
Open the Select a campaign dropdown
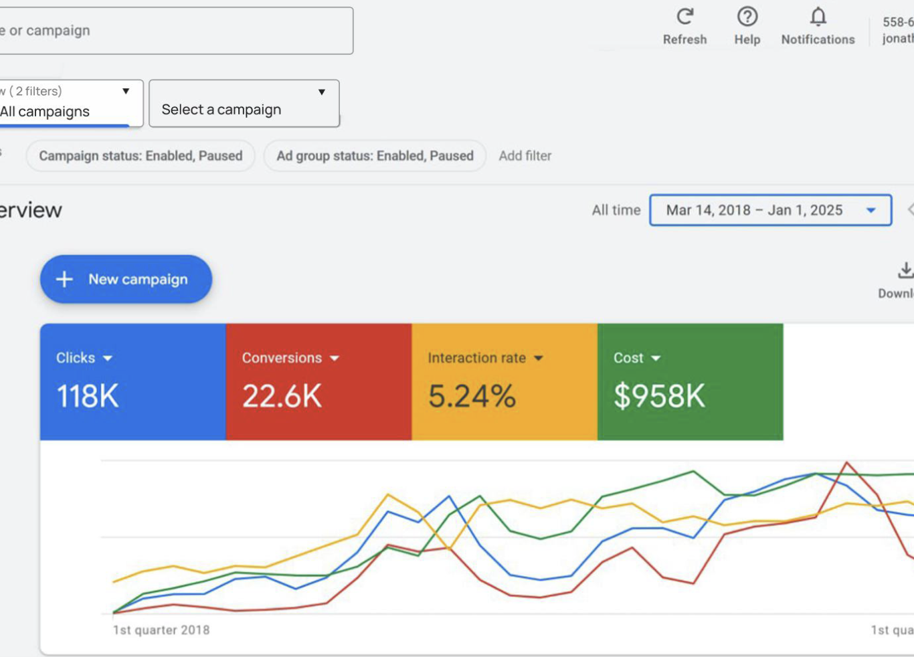click(244, 104)
